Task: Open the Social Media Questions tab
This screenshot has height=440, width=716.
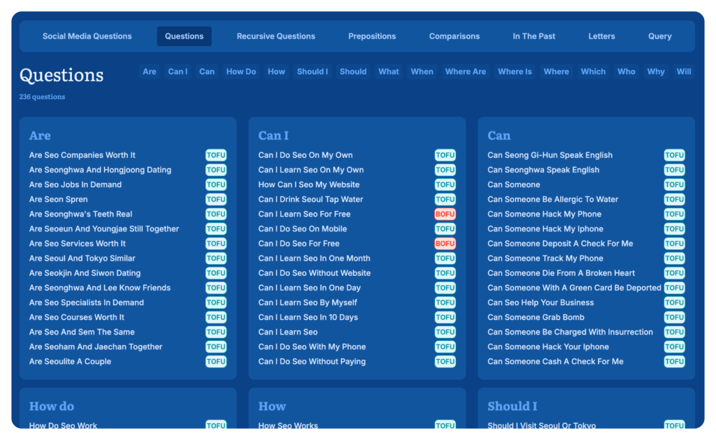Action: point(87,36)
